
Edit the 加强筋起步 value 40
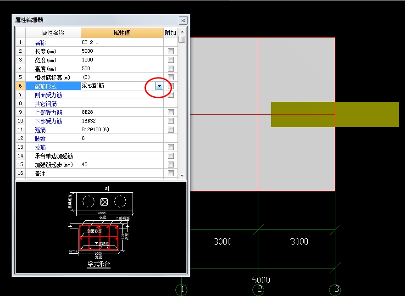tap(122, 164)
